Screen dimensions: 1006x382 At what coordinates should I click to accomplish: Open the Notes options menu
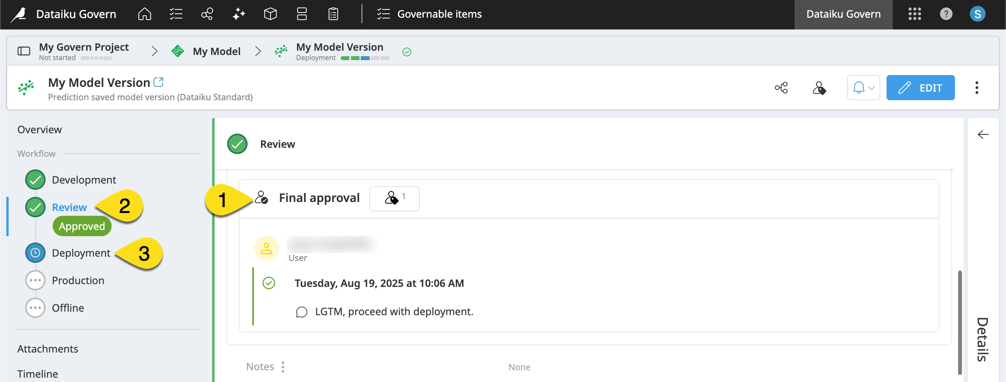click(283, 367)
